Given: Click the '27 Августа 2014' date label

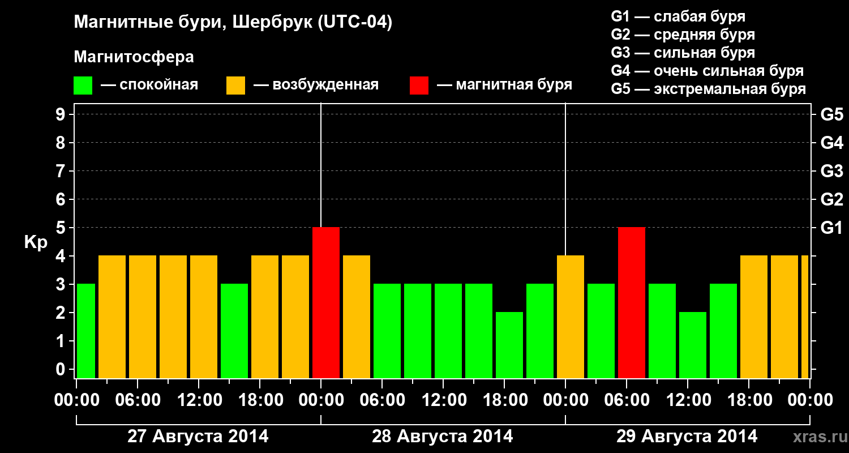Looking at the screenshot, I should (x=198, y=437).
